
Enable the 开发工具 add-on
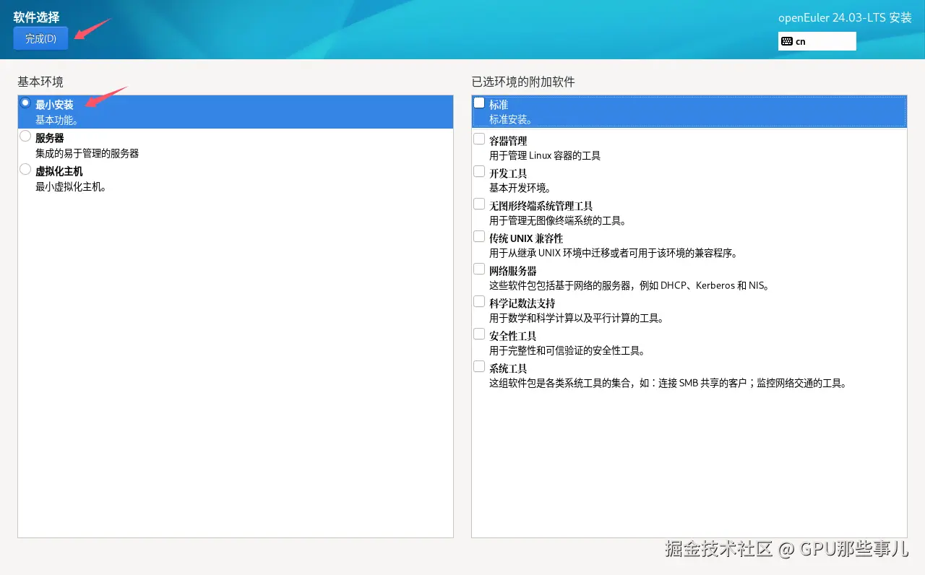[479, 170]
